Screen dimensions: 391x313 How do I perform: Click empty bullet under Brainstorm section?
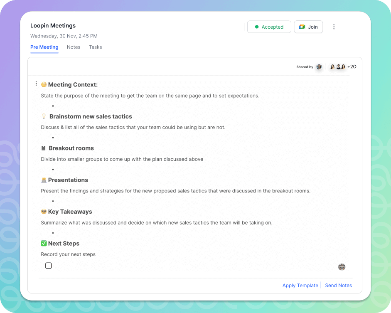(x=53, y=138)
